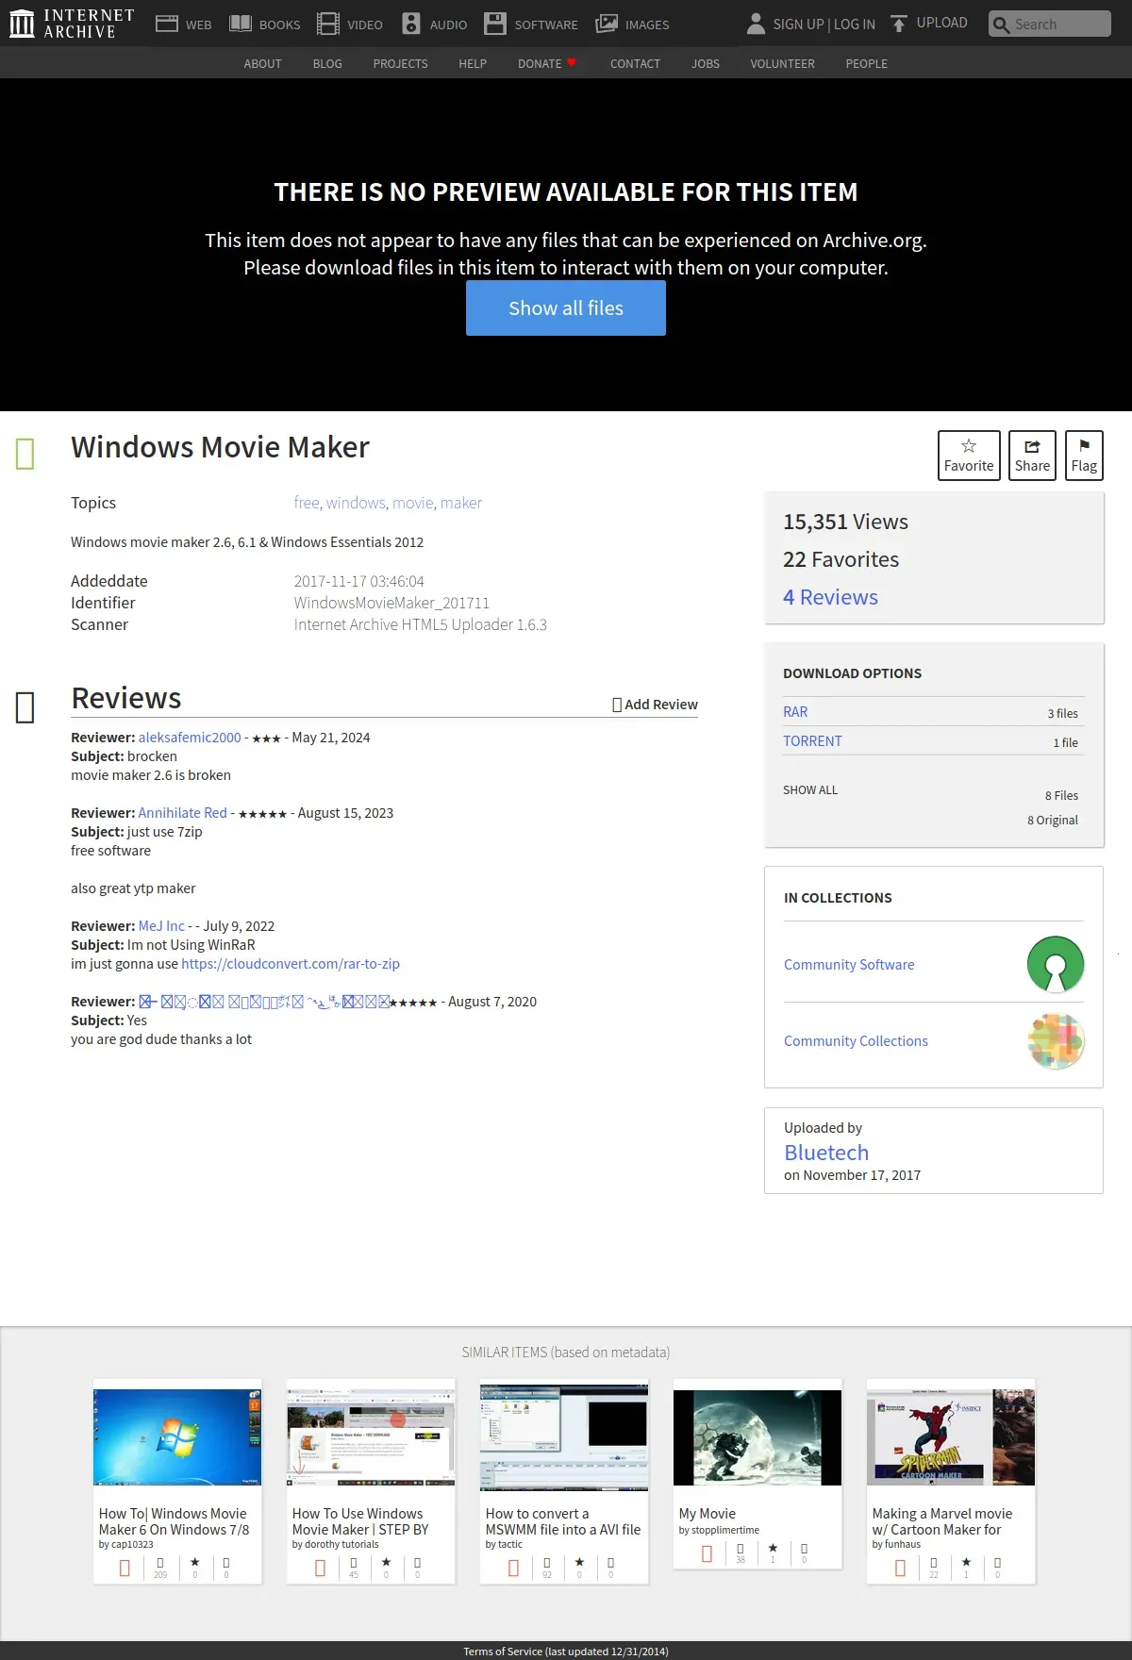Viewport: 1132px width, 1660px height.
Task: Click SIGN UP link
Action: click(x=798, y=24)
